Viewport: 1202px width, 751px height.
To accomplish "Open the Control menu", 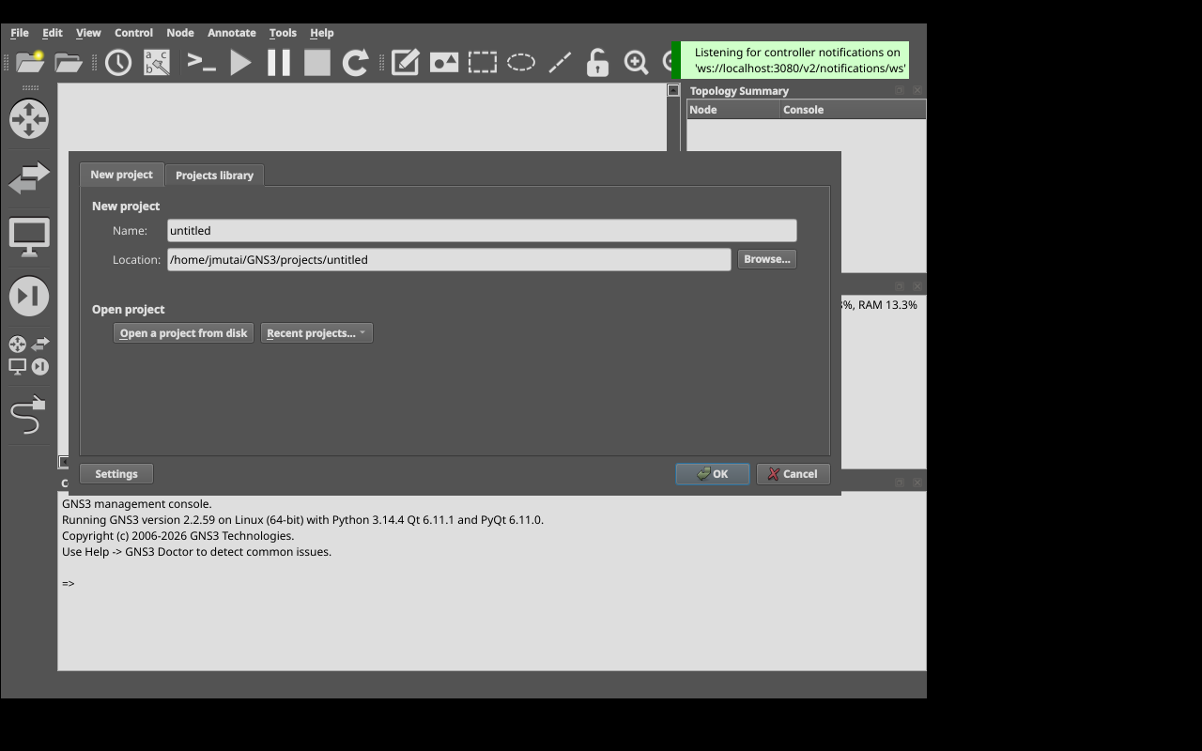I will click(133, 33).
